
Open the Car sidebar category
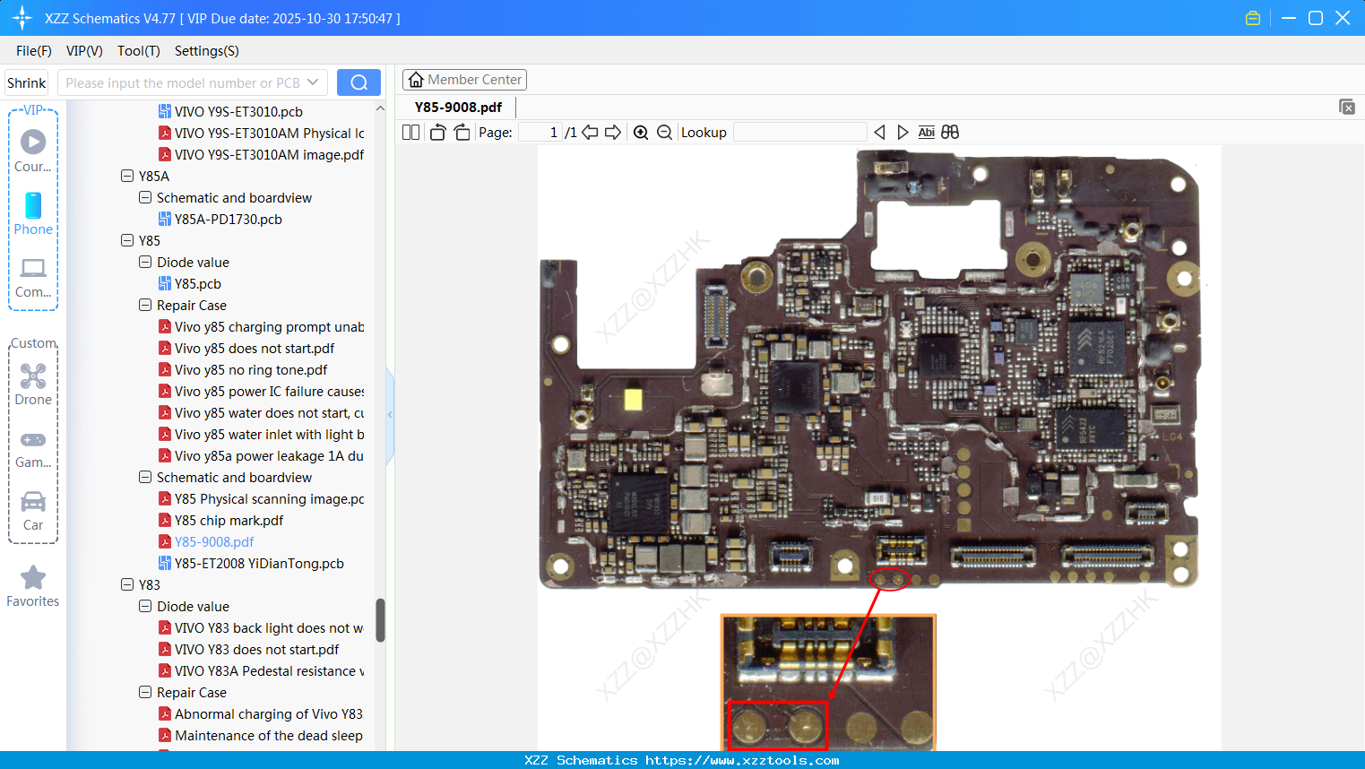[33, 511]
